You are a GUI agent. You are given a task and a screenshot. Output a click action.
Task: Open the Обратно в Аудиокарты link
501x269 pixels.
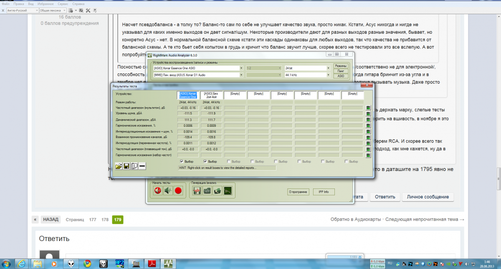coord(356,219)
